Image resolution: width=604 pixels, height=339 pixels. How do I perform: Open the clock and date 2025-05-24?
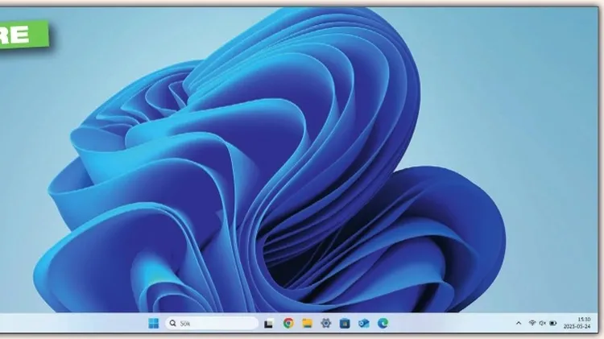[x=577, y=323]
